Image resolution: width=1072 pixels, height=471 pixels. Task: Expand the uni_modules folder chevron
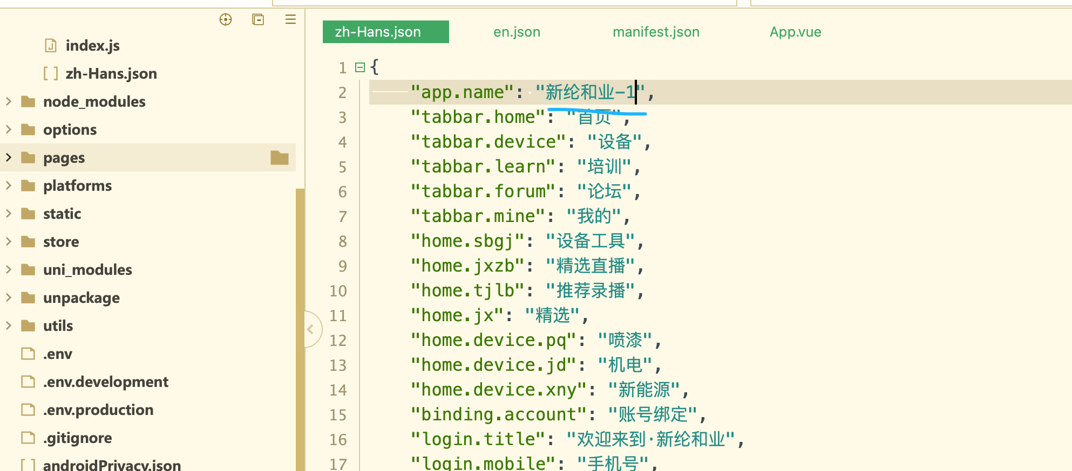coord(9,270)
